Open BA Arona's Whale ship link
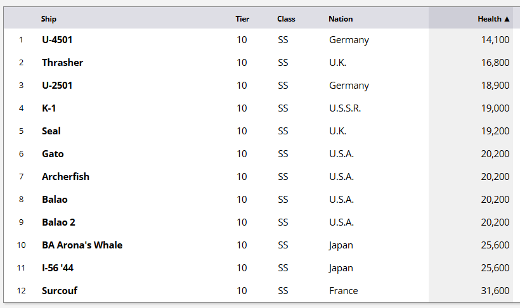 [x=82, y=245]
